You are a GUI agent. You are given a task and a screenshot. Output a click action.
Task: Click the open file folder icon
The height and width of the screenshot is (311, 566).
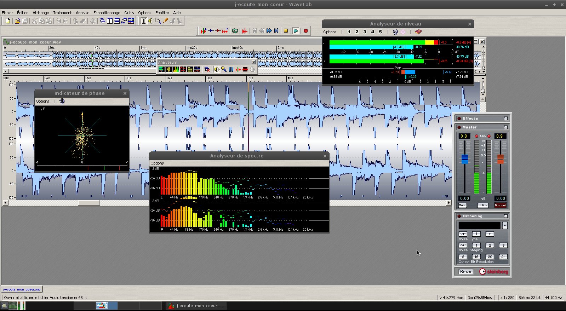click(x=17, y=21)
